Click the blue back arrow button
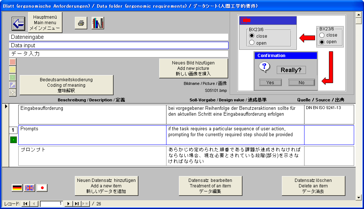The width and height of the screenshot is (364, 209). [19, 23]
